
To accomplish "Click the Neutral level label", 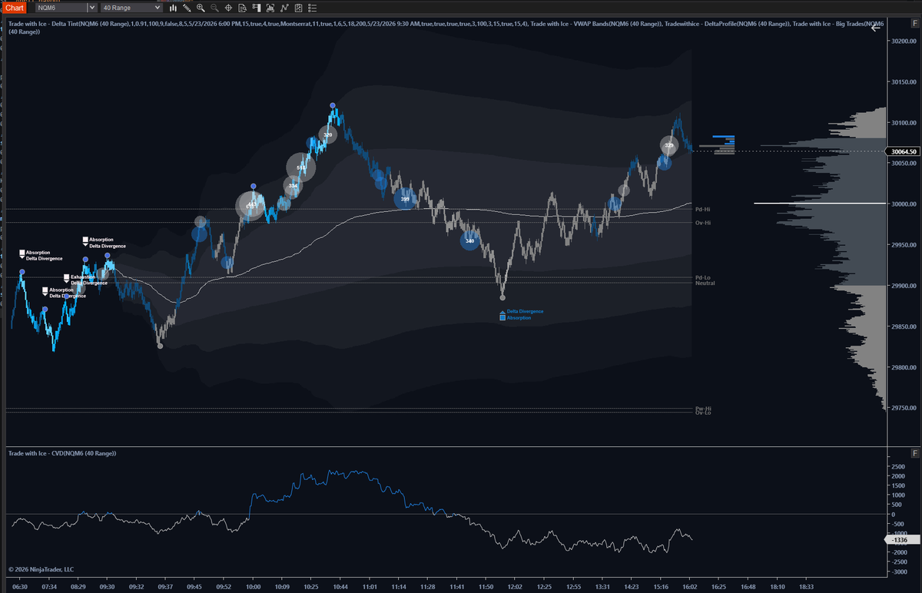I will pyautogui.click(x=705, y=283).
